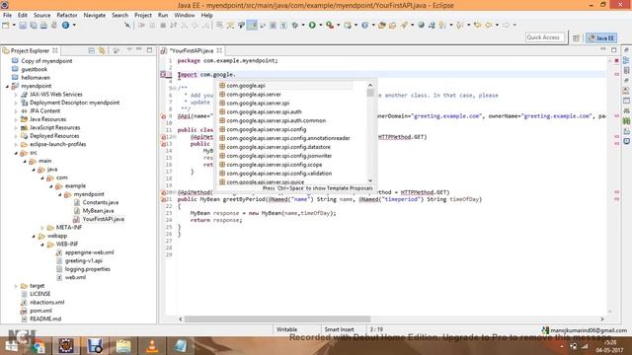Expand the target folder
Image resolution: width=632 pixels, height=355 pixels.
click(16, 286)
